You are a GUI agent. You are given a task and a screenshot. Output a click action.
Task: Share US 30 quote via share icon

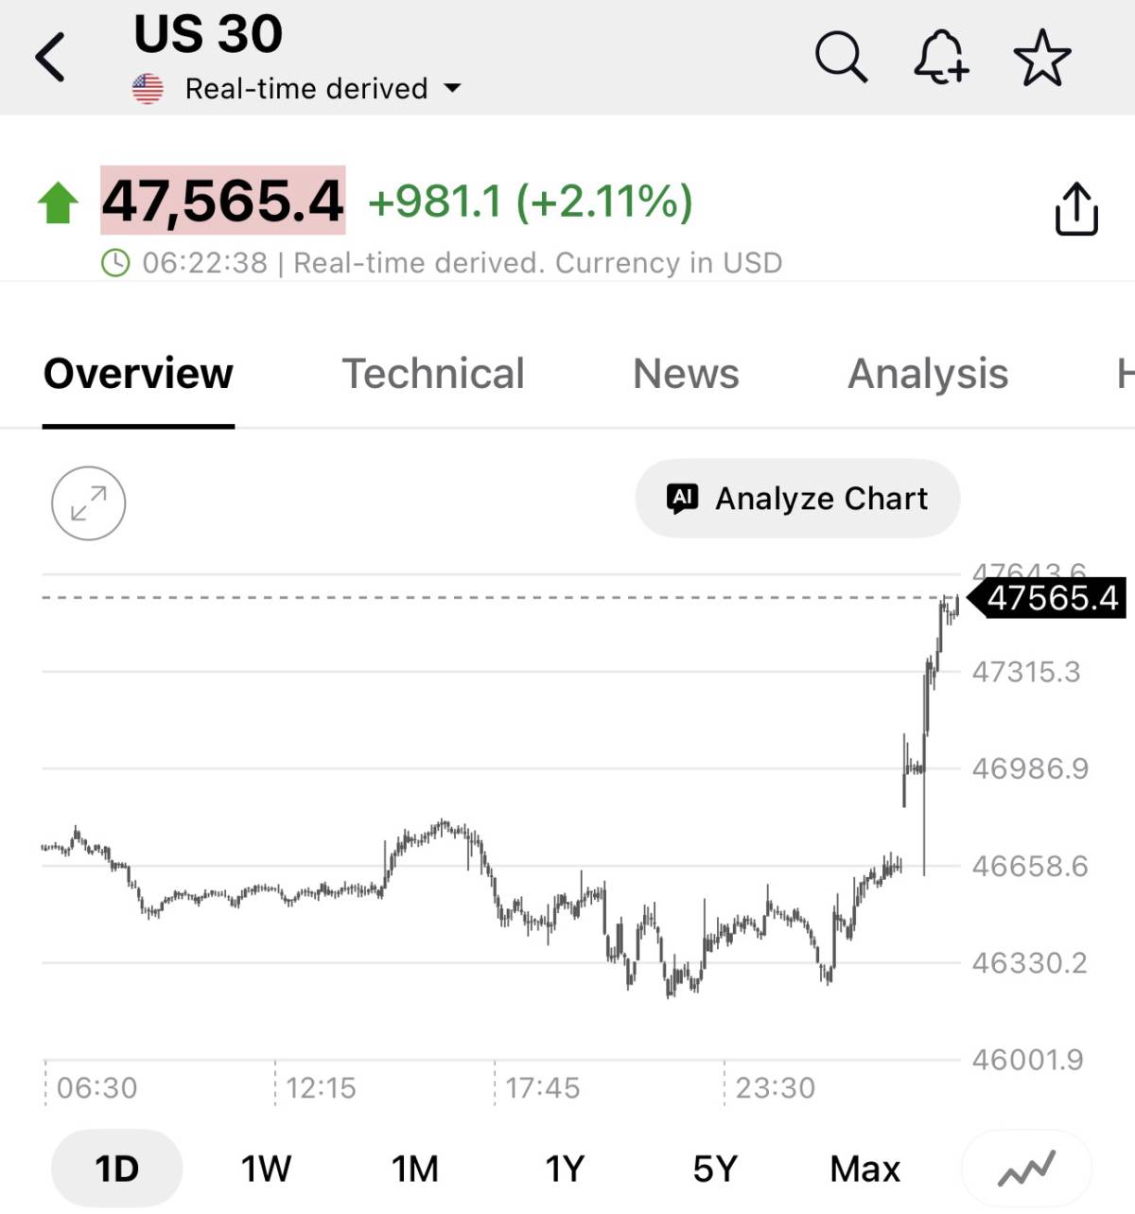(1076, 208)
